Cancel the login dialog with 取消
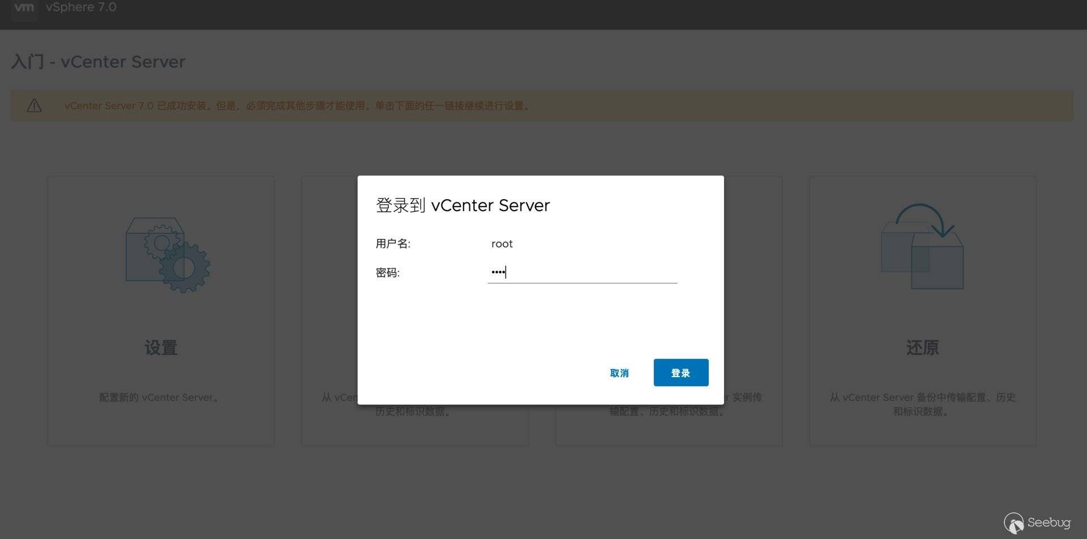 point(619,373)
